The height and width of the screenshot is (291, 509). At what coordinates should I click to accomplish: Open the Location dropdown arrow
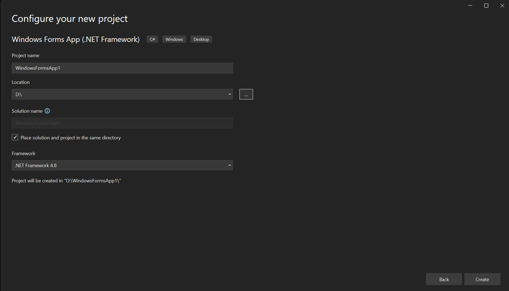click(229, 94)
